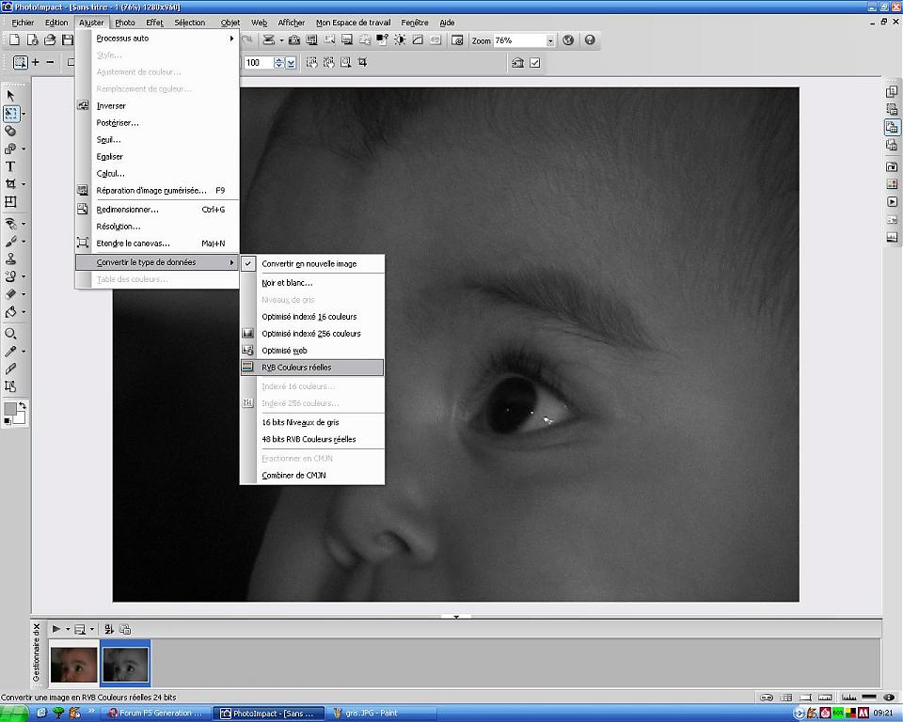Select the Transform tool

(10, 201)
